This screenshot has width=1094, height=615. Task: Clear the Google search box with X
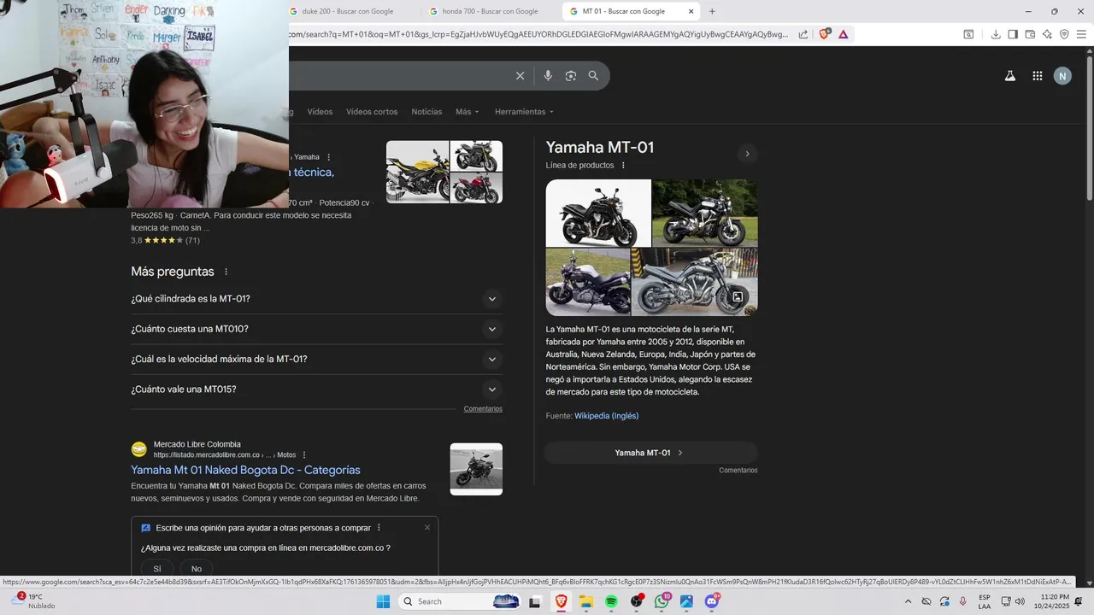tap(520, 76)
